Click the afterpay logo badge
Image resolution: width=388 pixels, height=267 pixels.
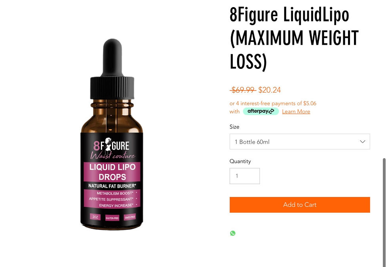[x=261, y=111]
